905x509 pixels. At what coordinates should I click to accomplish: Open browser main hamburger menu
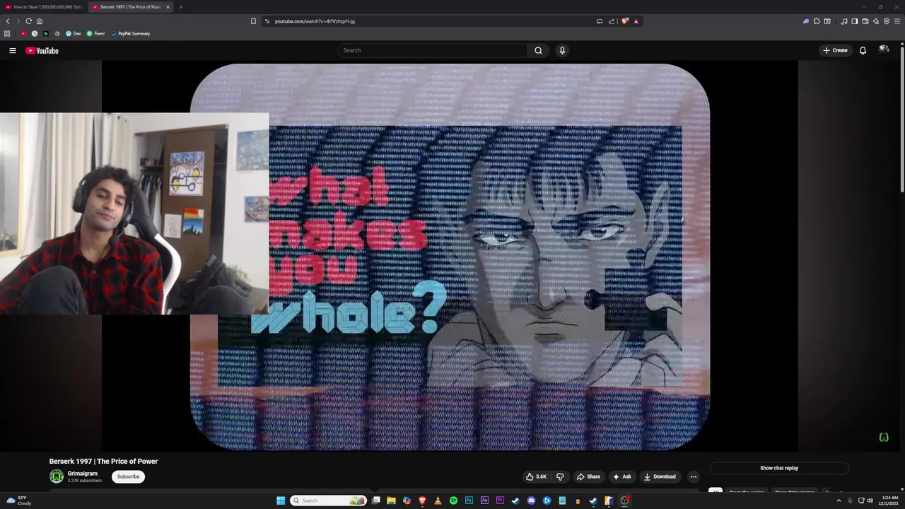897,21
